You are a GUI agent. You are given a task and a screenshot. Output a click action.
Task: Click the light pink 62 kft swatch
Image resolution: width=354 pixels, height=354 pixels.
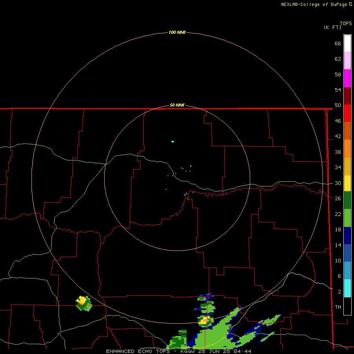click(x=347, y=60)
